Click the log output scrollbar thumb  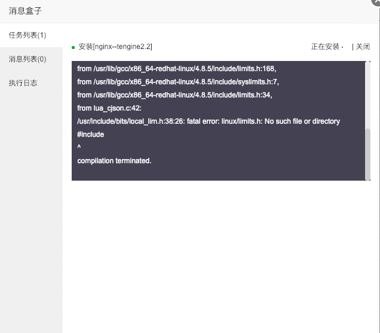pos(367,154)
